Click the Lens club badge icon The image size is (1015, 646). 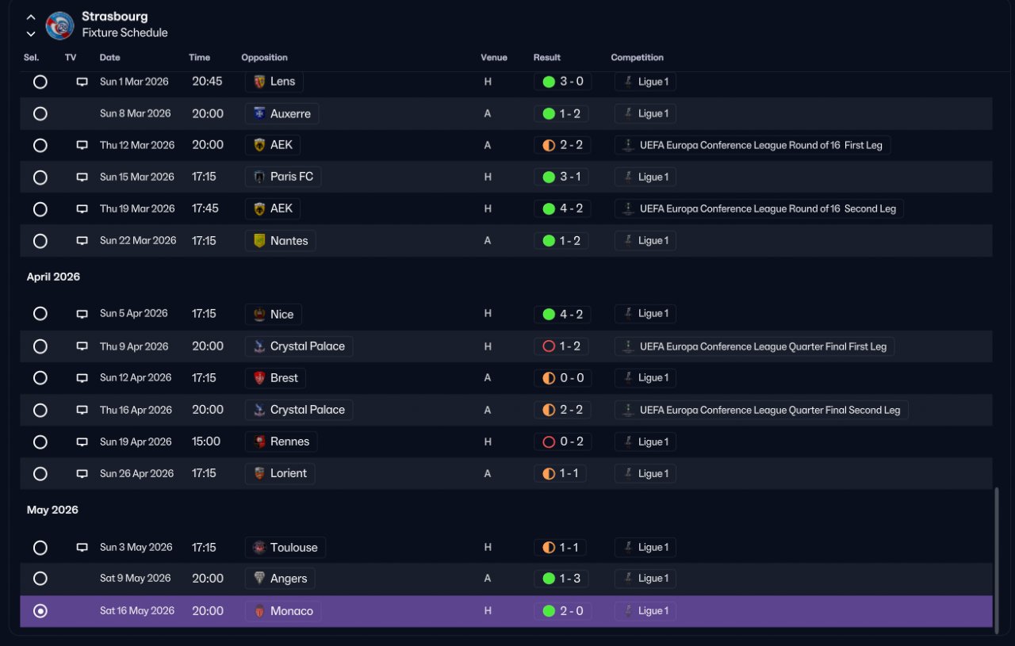(x=259, y=82)
